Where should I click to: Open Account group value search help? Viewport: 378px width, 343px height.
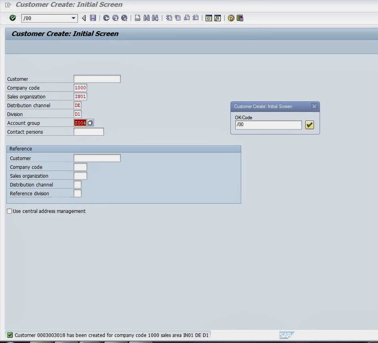pos(90,123)
